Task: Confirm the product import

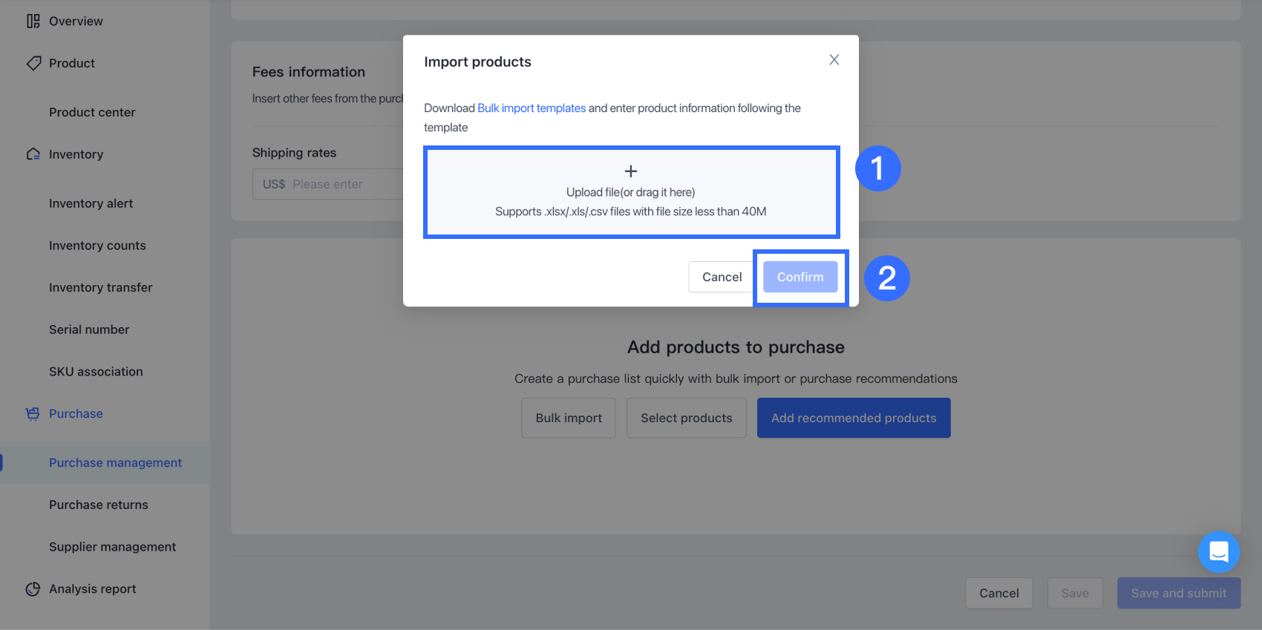Action: click(800, 277)
